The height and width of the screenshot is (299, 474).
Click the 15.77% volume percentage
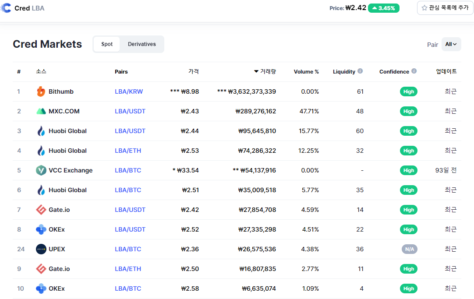pos(309,131)
